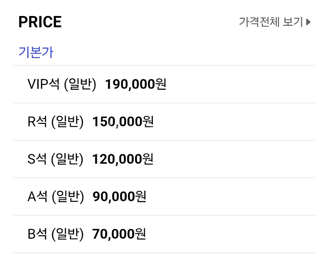The width and height of the screenshot is (329, 261).
Task: Open the 가격전체 보기 link text
Action: coord(271,22)
